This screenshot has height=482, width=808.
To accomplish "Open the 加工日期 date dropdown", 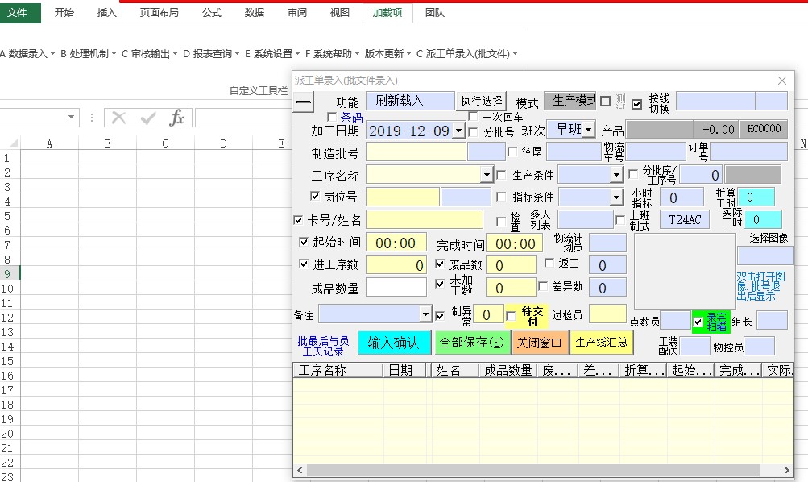I will click(458, 131).
